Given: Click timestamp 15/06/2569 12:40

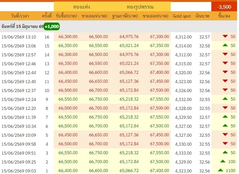Looking at the screenshot, I should (x=19, y=82).
